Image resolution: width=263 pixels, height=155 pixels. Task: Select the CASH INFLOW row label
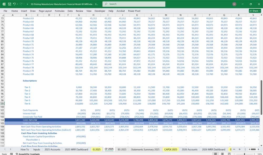(x=30, y=120)
